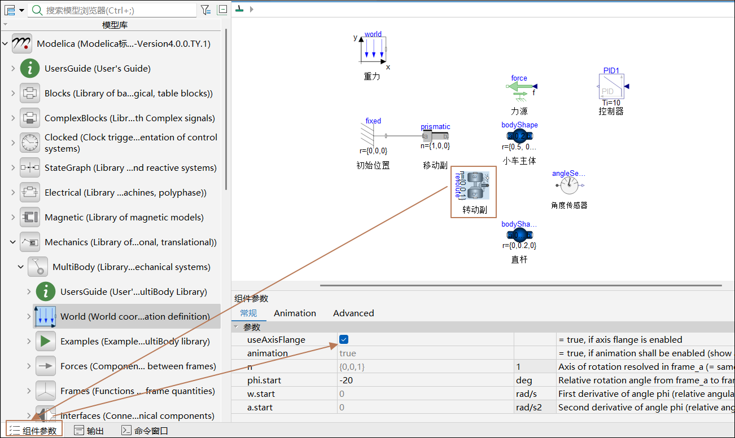735x438 pixels.
Task: Open the 输出 output panel
Action: click(x=89, y=431)
